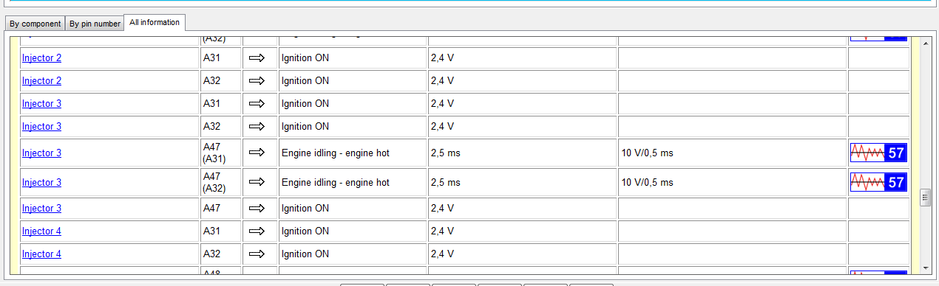Open Injector 2 link in A32 row

coord(41,80)
